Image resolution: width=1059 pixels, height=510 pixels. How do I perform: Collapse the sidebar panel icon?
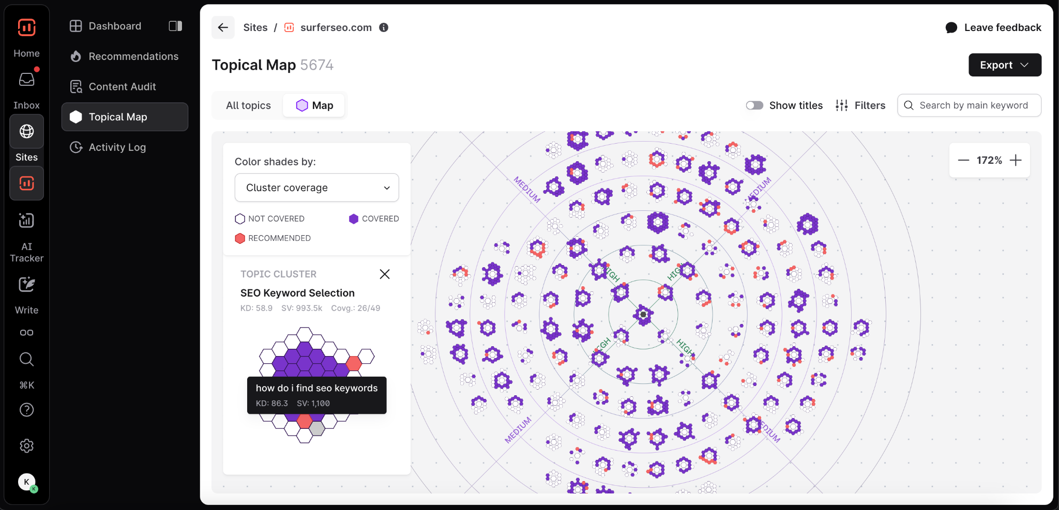coord(175,26)
